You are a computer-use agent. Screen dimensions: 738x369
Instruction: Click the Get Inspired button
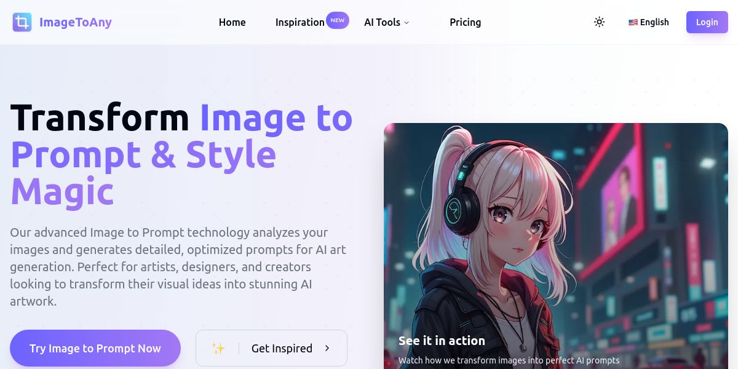tap(271, 348)
